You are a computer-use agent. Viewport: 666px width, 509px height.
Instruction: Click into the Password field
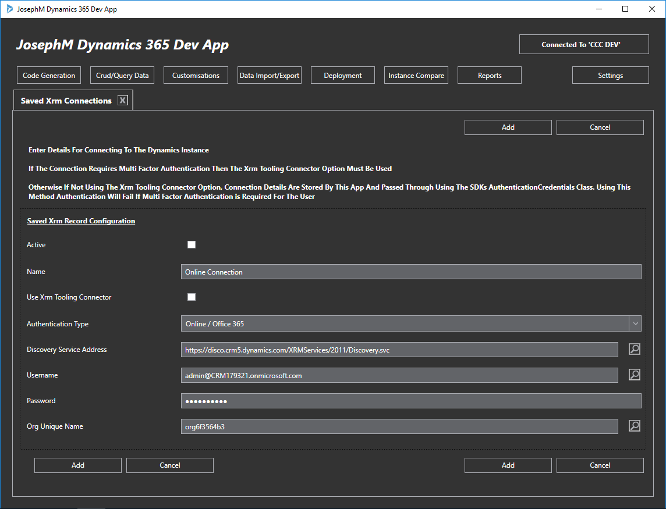pyautogui.click(x=411, y=401)
